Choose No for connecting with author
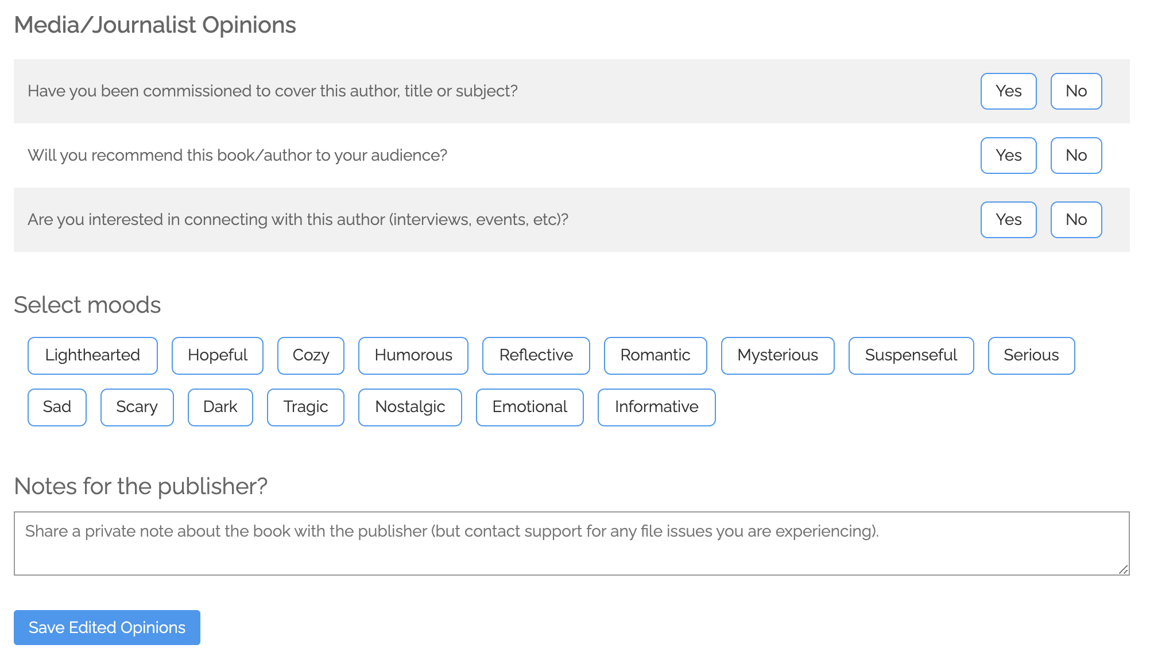 coord(1076,220)
